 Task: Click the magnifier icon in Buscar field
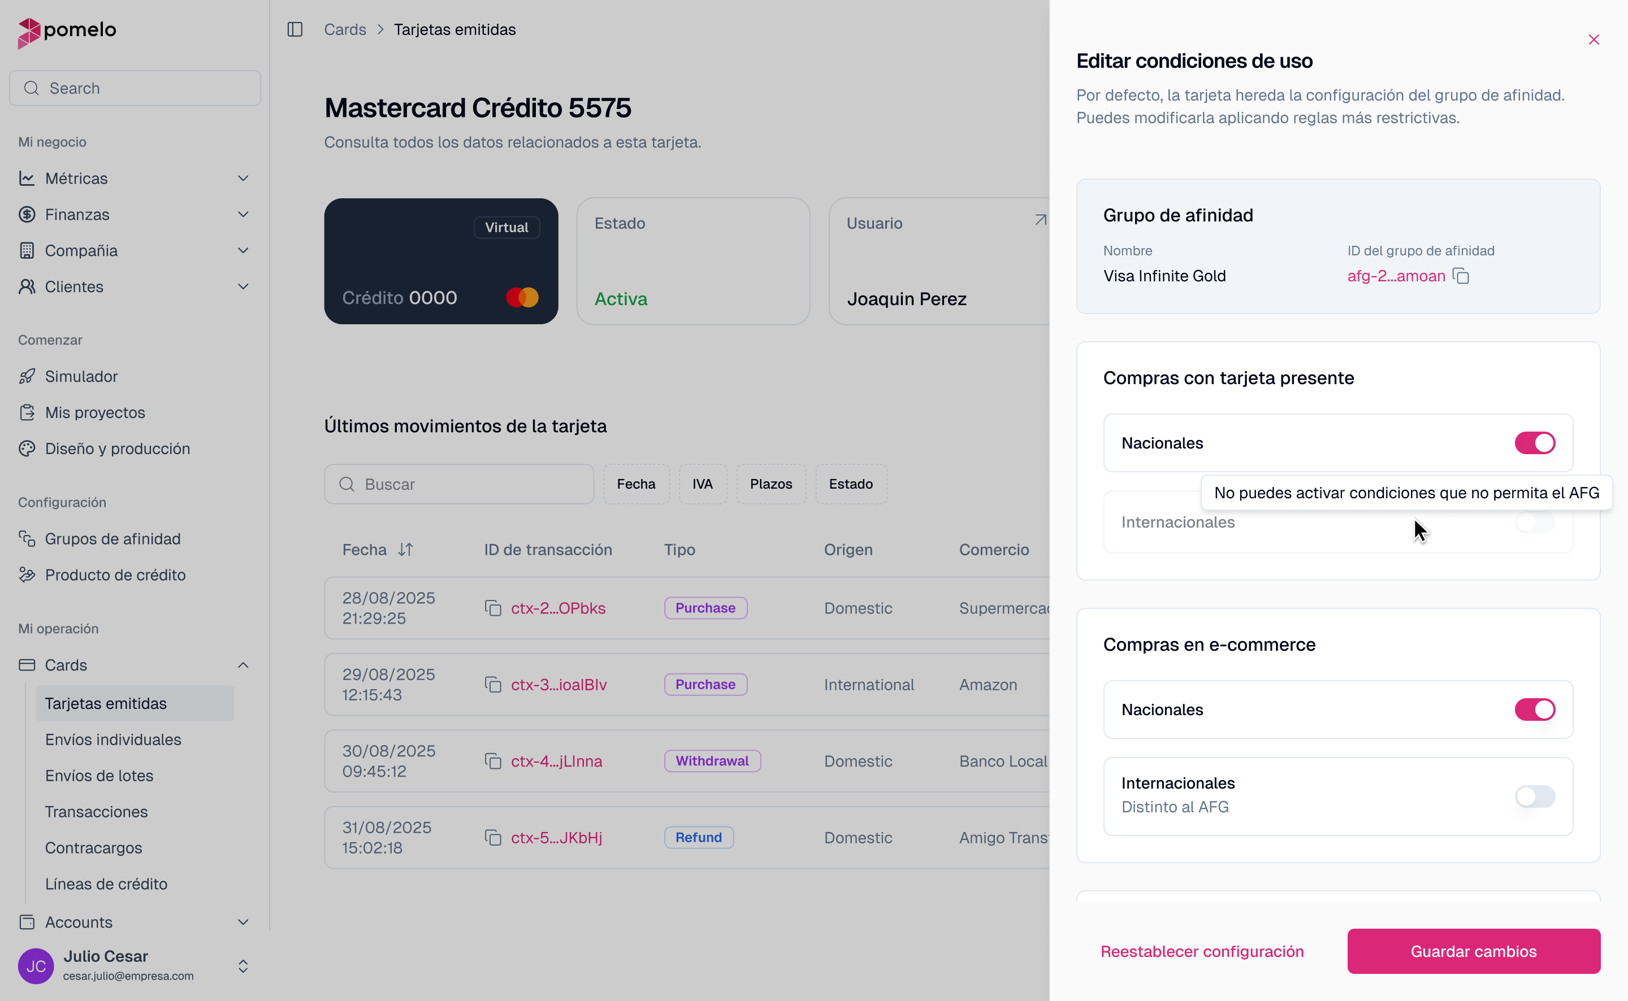(x=347, y=484)
